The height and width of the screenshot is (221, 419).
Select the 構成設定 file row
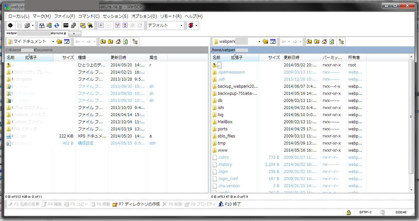106,143
